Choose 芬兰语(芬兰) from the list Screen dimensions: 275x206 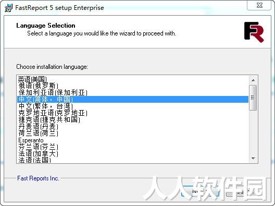pyautogui.click(x=38, y=147)
